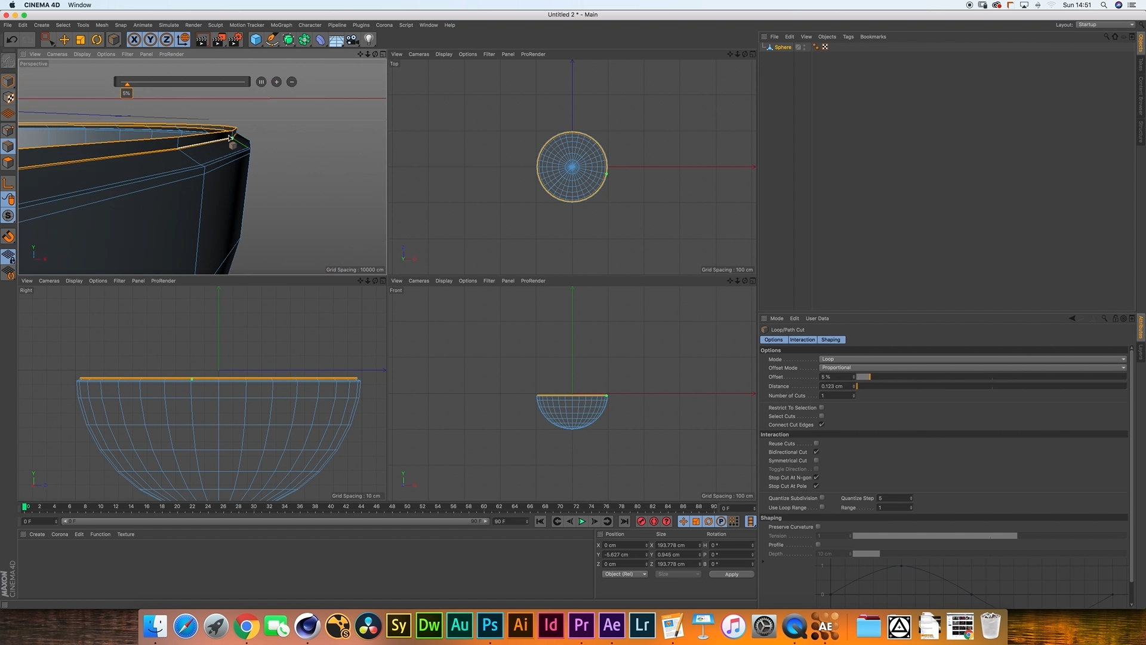Screen dimensions: 1146x645
Task: Open Offset Mode Proportional dropdown
Action: pos(972,368)
